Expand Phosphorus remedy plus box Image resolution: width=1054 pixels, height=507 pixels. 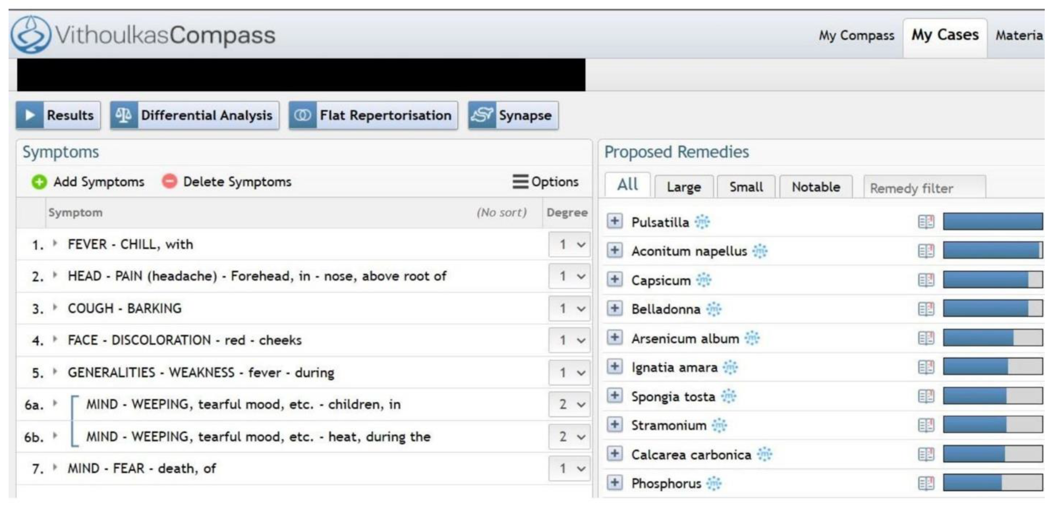point(614,483)
